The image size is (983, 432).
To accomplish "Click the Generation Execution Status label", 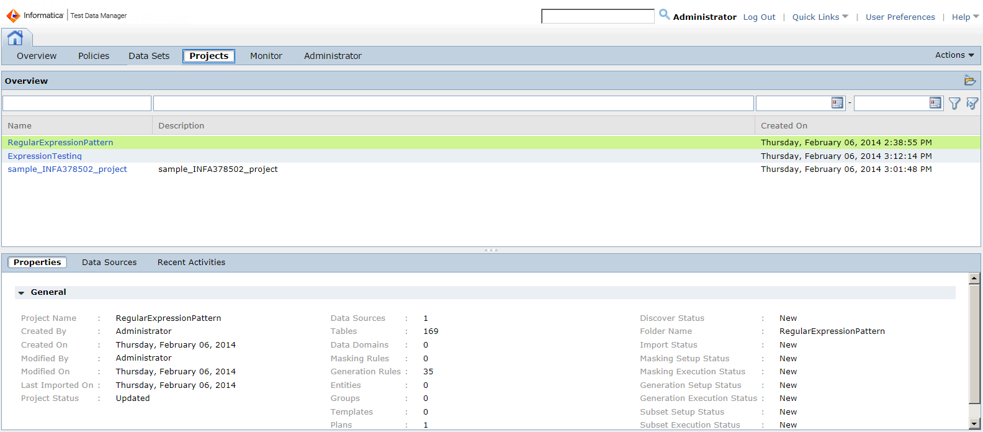I will 699,398.
